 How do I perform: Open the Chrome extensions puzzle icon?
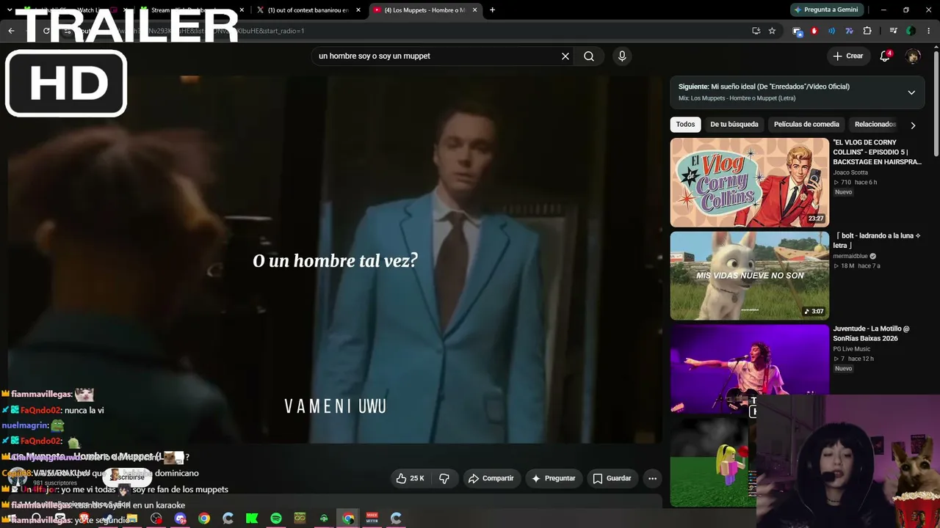tap(867, 31)
